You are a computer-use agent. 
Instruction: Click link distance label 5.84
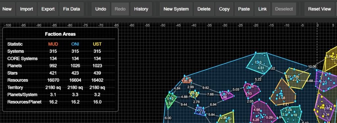[x=212, y=115]
